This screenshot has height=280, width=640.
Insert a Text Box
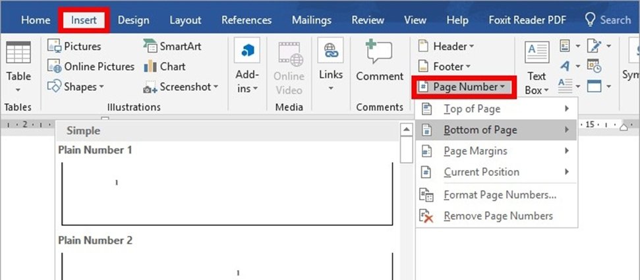click(x=537, y=68)
